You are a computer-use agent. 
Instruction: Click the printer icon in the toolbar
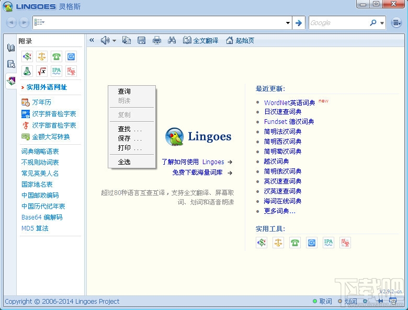[156, 40]
